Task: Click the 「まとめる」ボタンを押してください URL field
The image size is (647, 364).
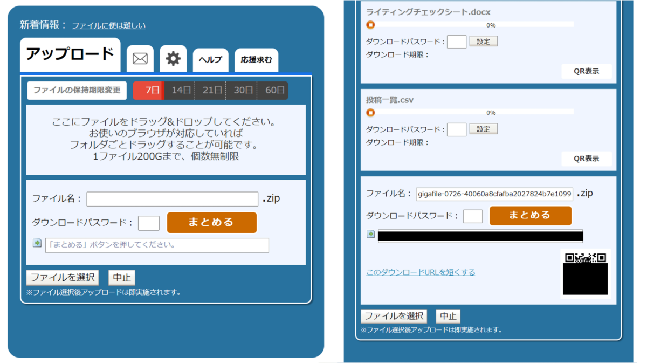Action: tap(157, 245)
